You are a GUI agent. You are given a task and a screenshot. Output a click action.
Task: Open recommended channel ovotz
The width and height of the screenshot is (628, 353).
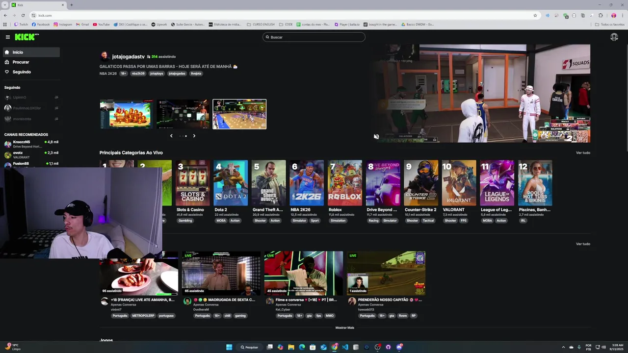pyautogui.click(x=30, y=154)
